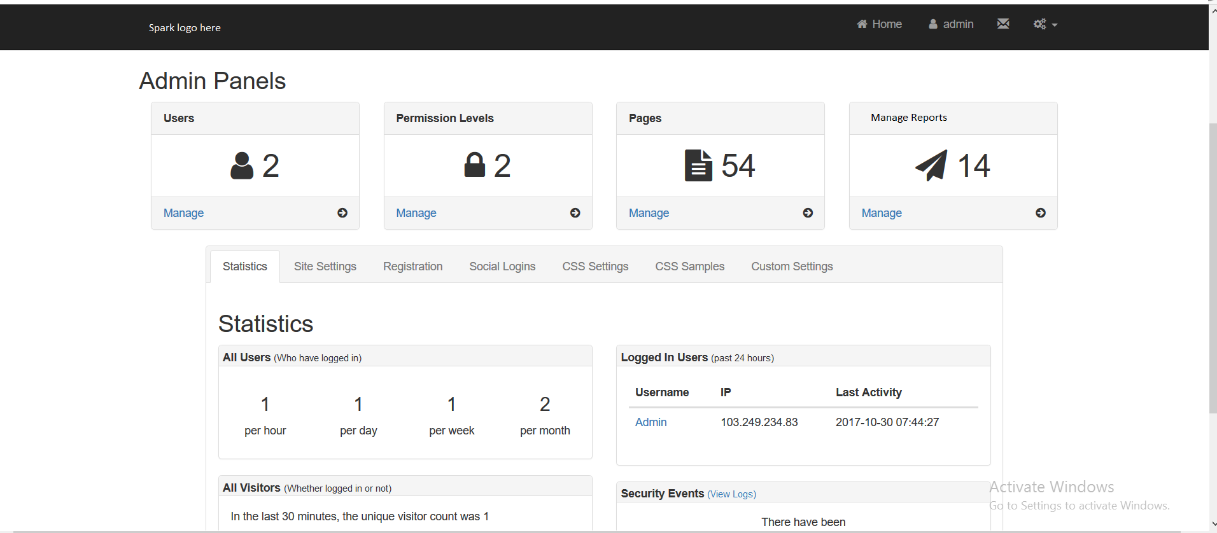The image size is (1217, 533).
Task: Click the user silhouette icon in Users panel
Action: pos(242,166)
